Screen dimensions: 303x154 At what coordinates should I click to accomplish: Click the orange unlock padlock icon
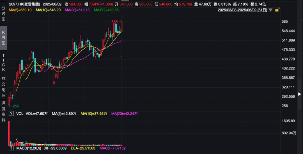click(x=277, y=10)
